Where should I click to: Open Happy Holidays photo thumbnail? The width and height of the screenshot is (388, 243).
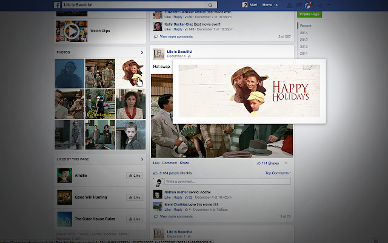(x=130, y=73)
